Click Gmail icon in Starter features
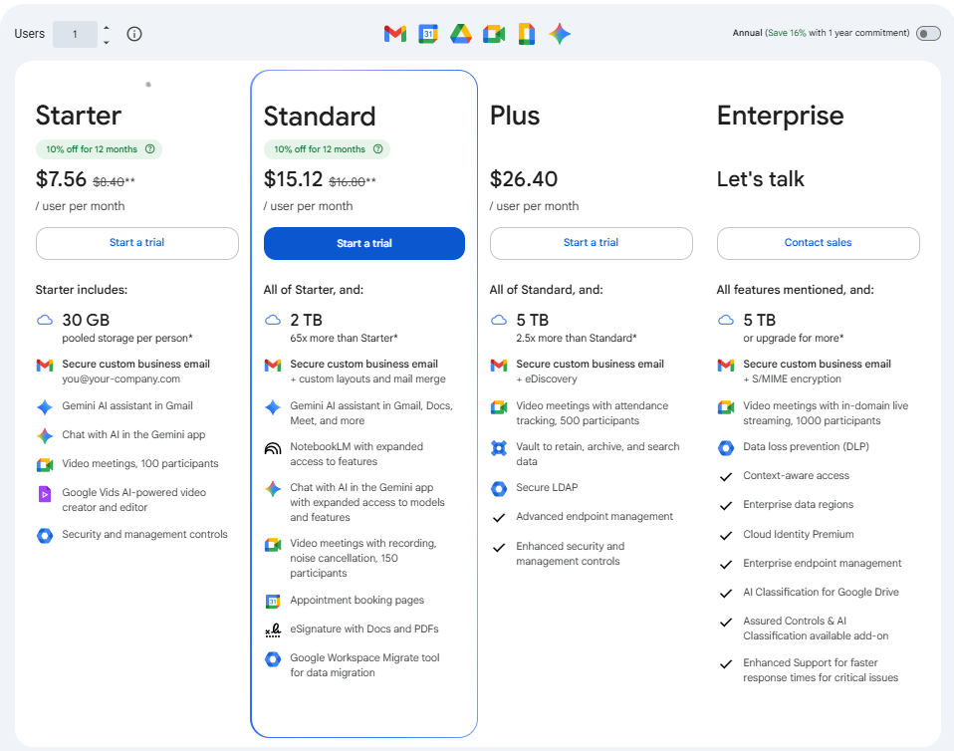The width and height of the screenshot is (954, 751). 45,366
